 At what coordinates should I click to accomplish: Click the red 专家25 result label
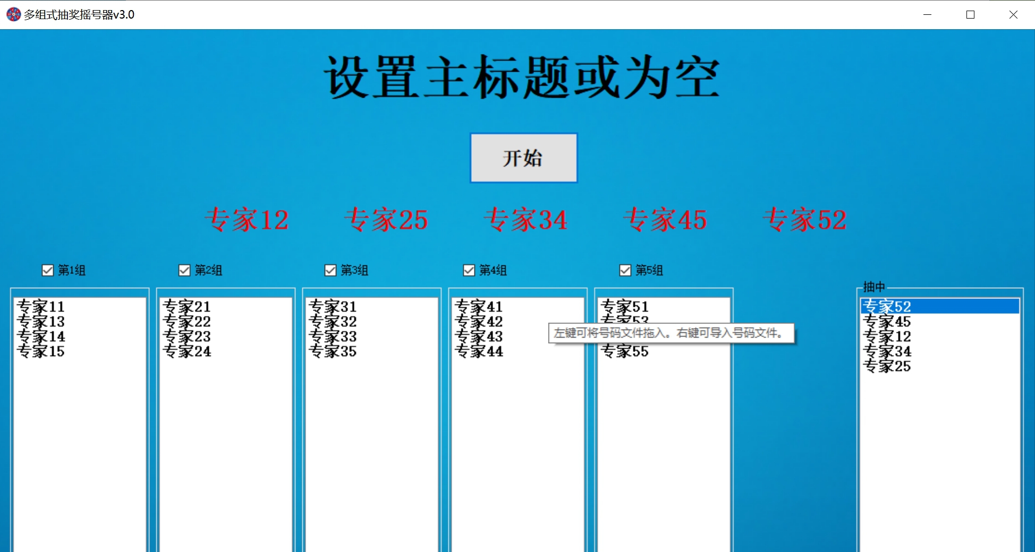coord(386,219)
